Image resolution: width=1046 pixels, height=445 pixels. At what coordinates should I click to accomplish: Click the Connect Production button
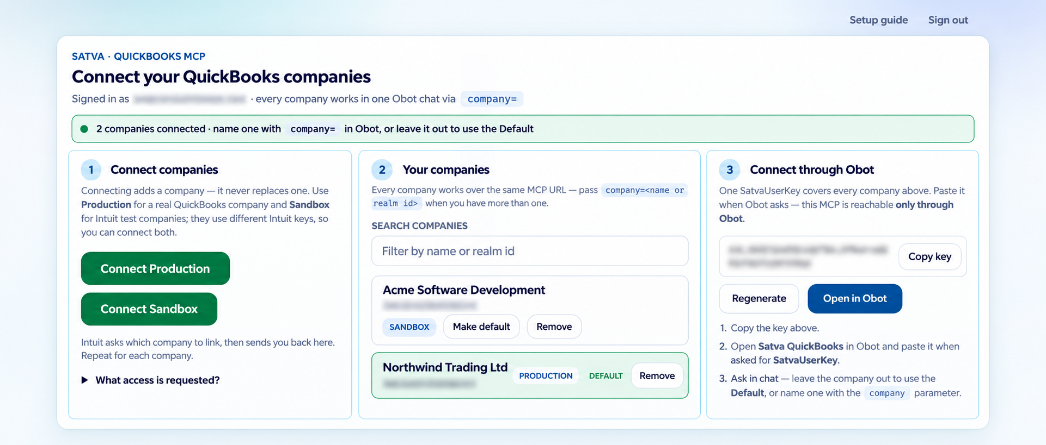155,268
